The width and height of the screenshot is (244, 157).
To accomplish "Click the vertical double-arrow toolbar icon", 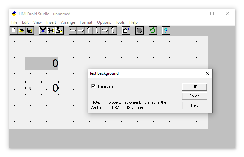I will click(x=113, y=30).
